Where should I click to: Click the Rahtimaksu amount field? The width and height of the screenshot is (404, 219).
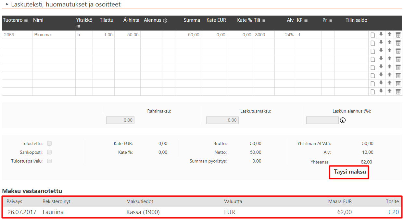(120, 120)
